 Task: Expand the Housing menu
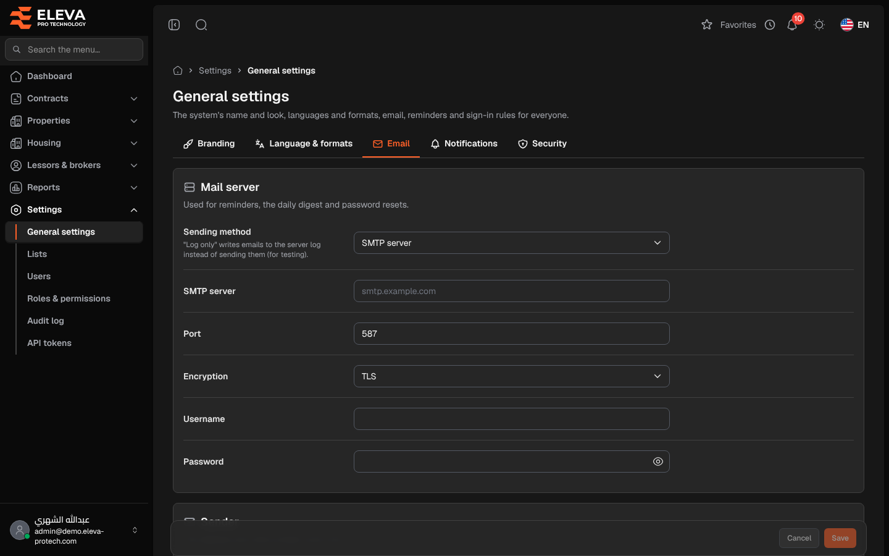74,143
